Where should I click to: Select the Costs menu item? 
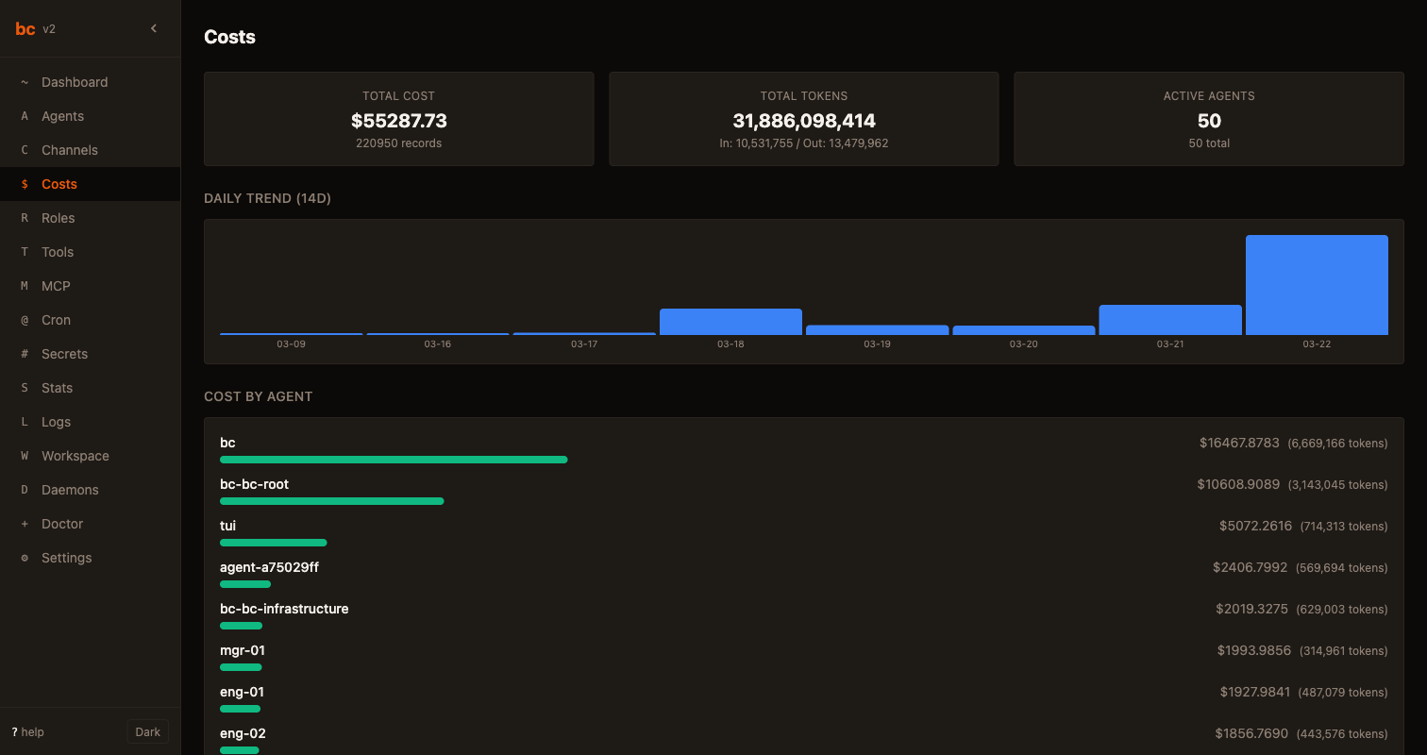[90, 184]
